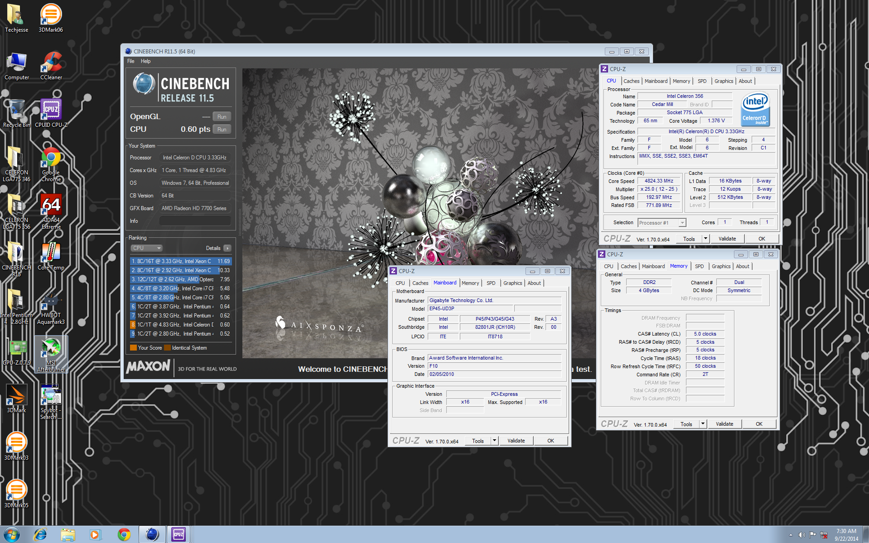869x543 pixels.
Task: Switch to CPU tab in Memory CPU-Z window
Action: click(608, 266)
